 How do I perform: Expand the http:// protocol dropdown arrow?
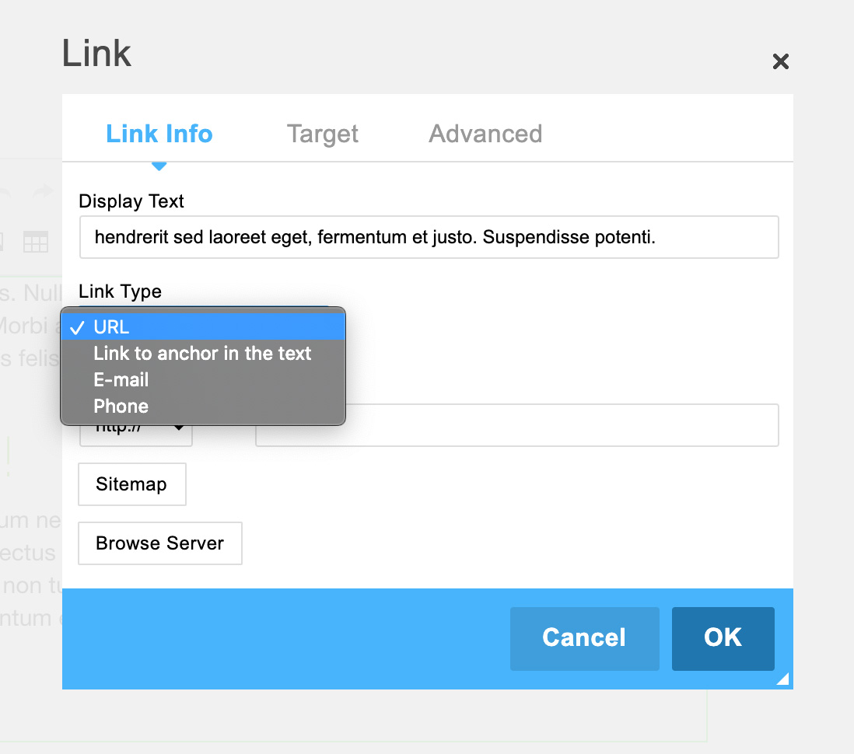178,428
